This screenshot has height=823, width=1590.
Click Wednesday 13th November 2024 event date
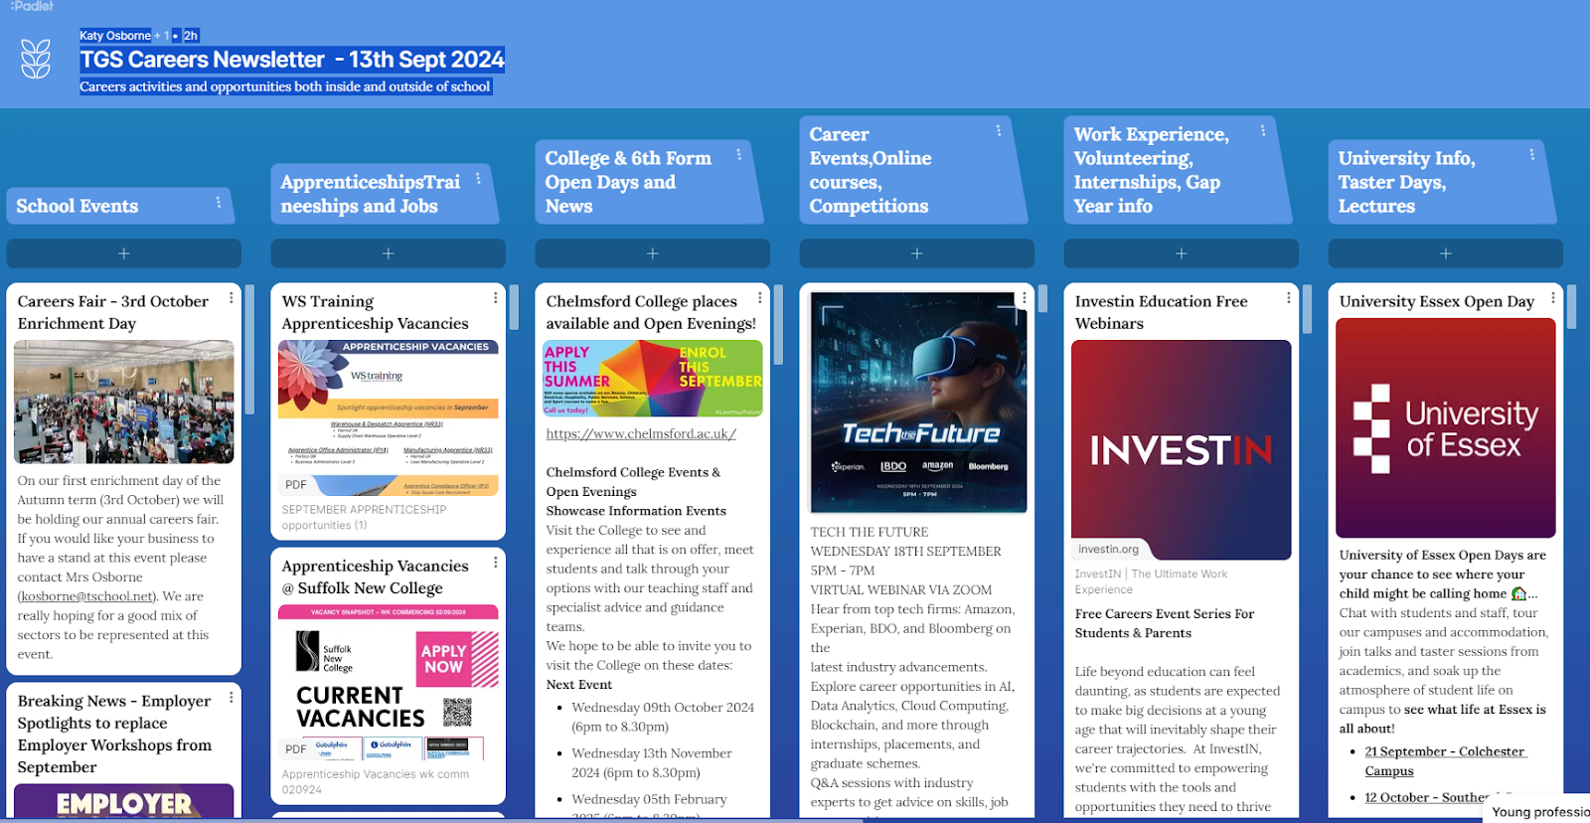[652, 762]
